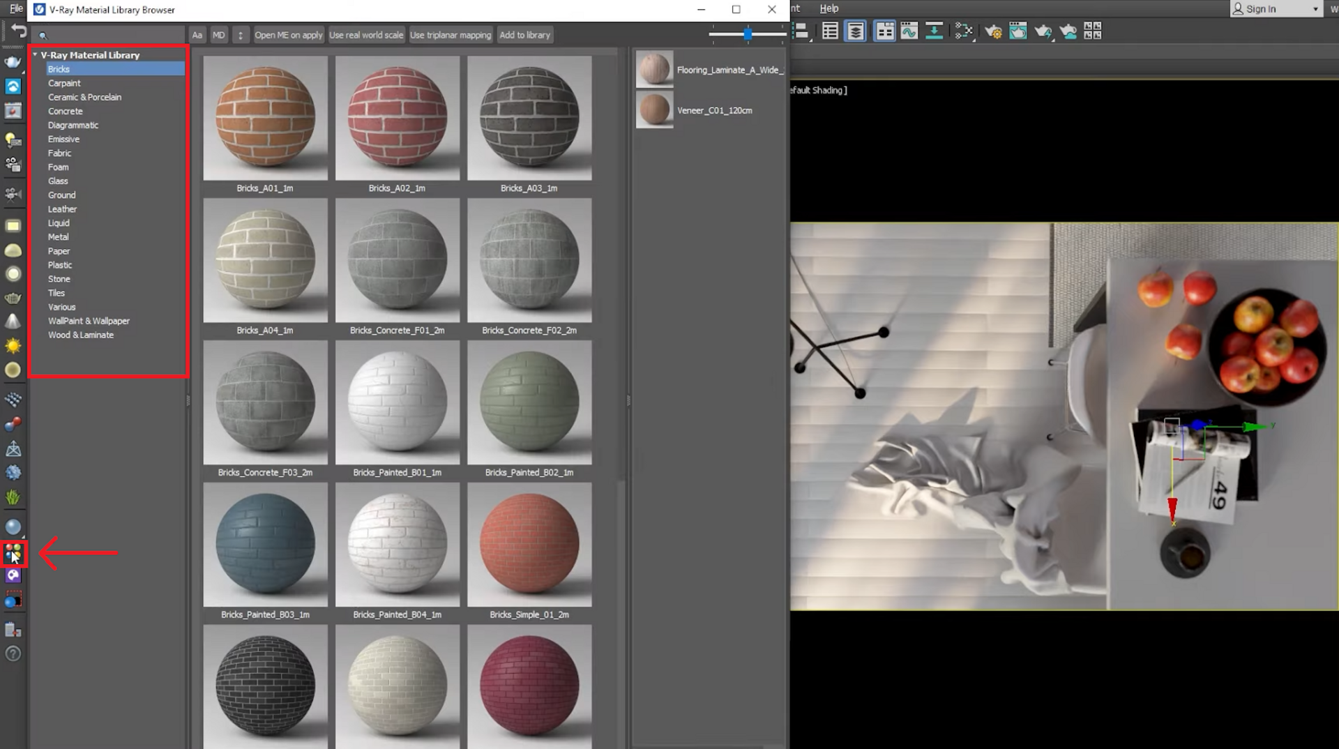Click the Render Production teapot lightning icon

pos(1043,31)
